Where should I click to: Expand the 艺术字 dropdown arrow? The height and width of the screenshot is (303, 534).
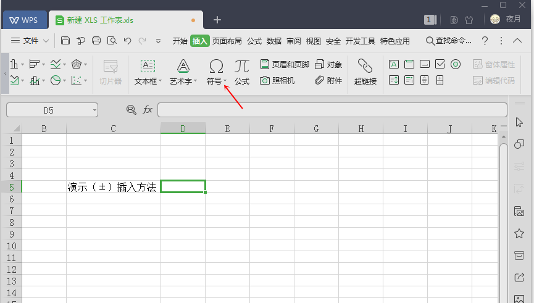pyautogui.click(x=196, y=81)
